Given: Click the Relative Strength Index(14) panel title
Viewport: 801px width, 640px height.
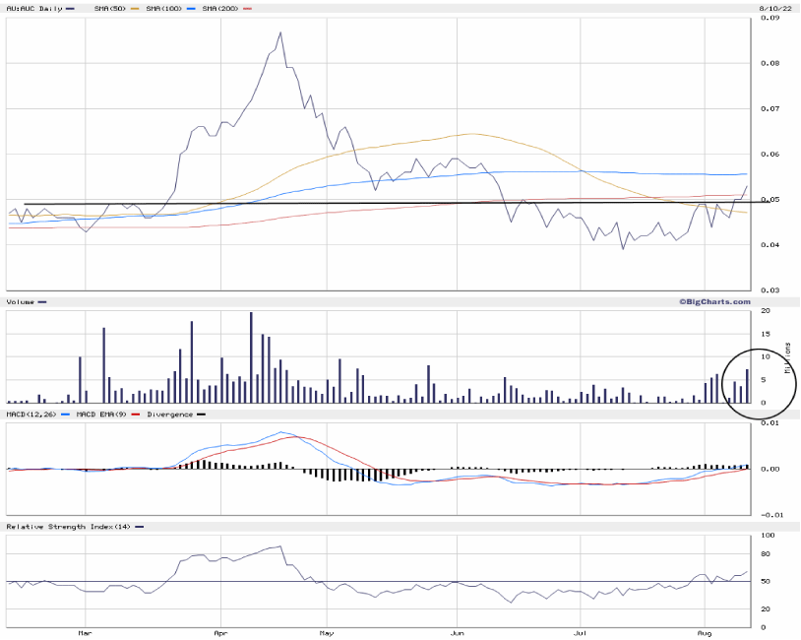Looking at the screenshot, I should (x=68, y=527).
